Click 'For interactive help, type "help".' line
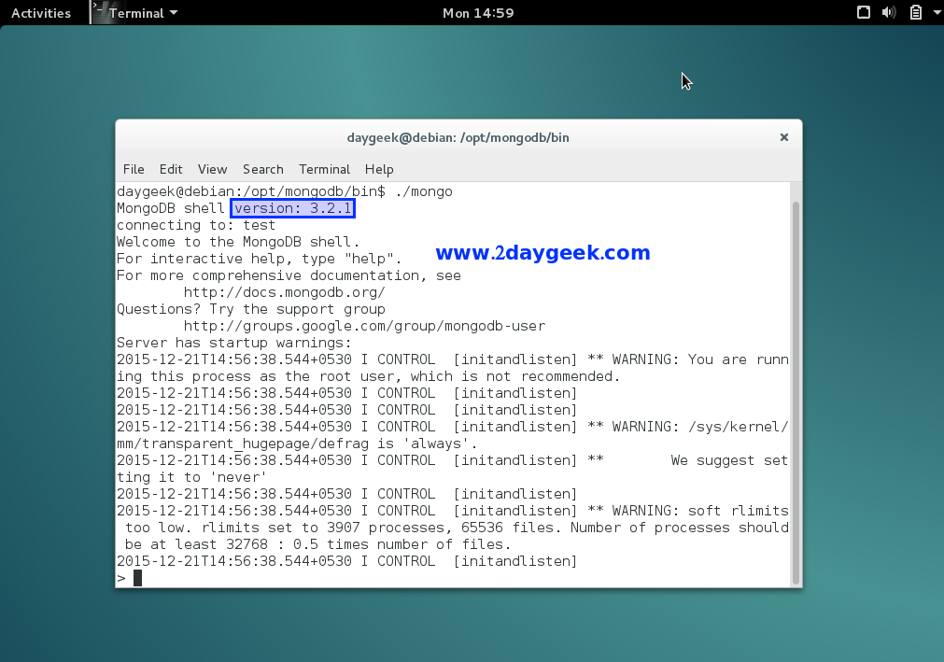The width and height of the screenshot is (944, 662). coord(259,259)
